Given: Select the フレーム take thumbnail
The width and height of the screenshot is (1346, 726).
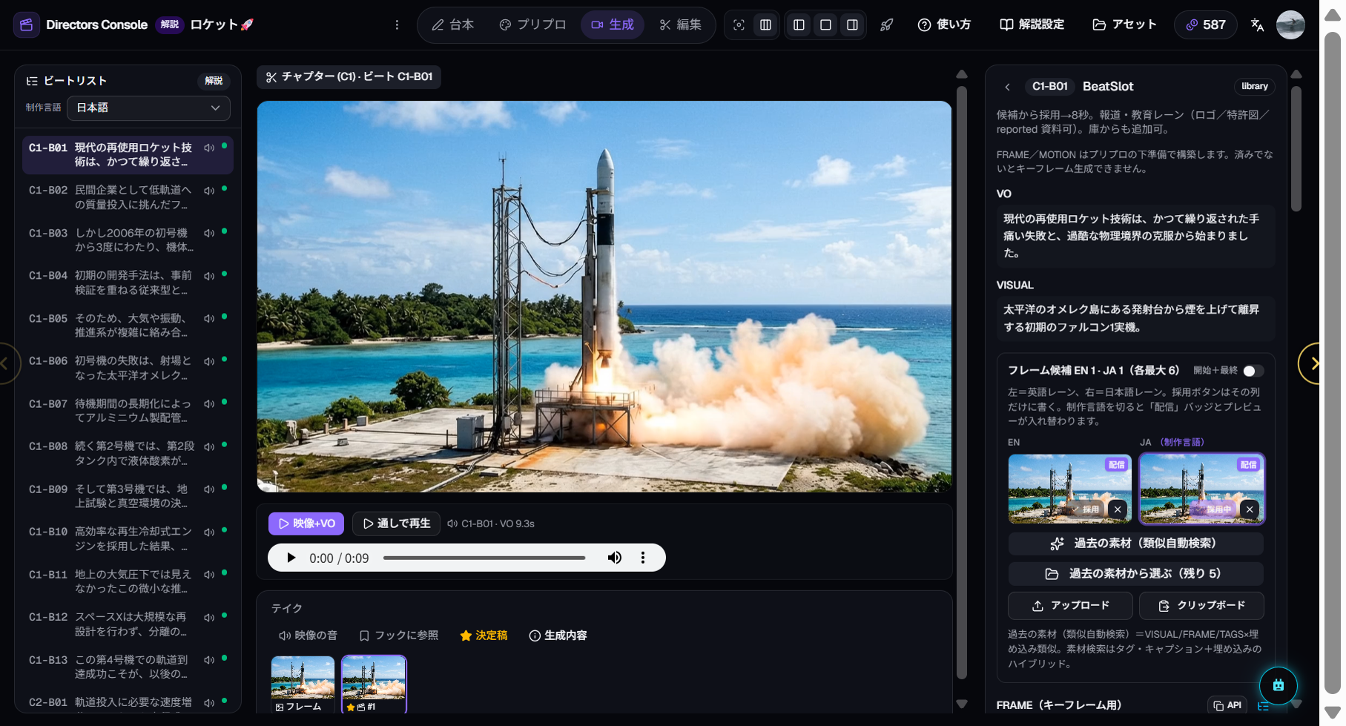Looking at the screenshot, I should 303,684.
